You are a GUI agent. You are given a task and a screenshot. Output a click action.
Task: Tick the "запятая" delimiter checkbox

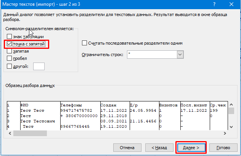click(x=10, y=51)
